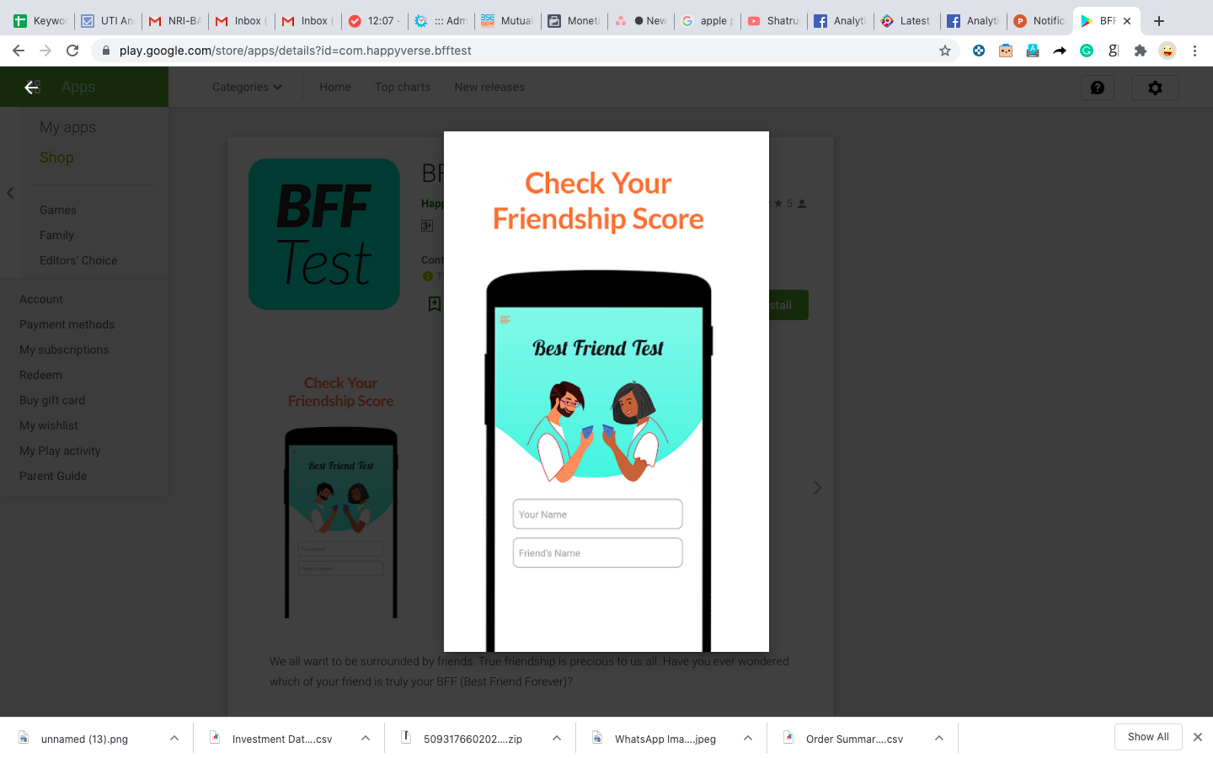
Task: Open My Play activity in the sidebar
Action: [59, 451]
